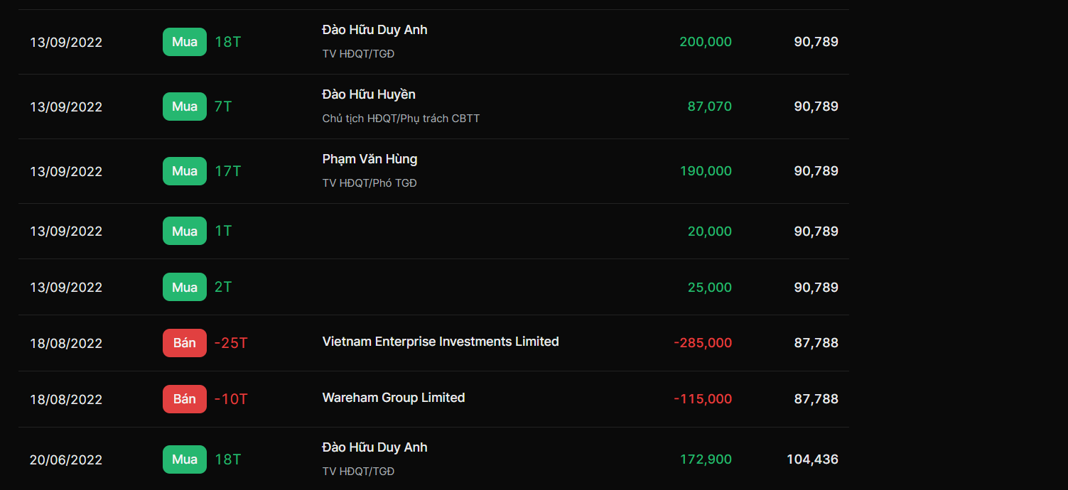The image size is (1068, 490).
Task: Open Đào Hữu Duy Anh in the 20/06/2022 row
Action: point(374,447)
